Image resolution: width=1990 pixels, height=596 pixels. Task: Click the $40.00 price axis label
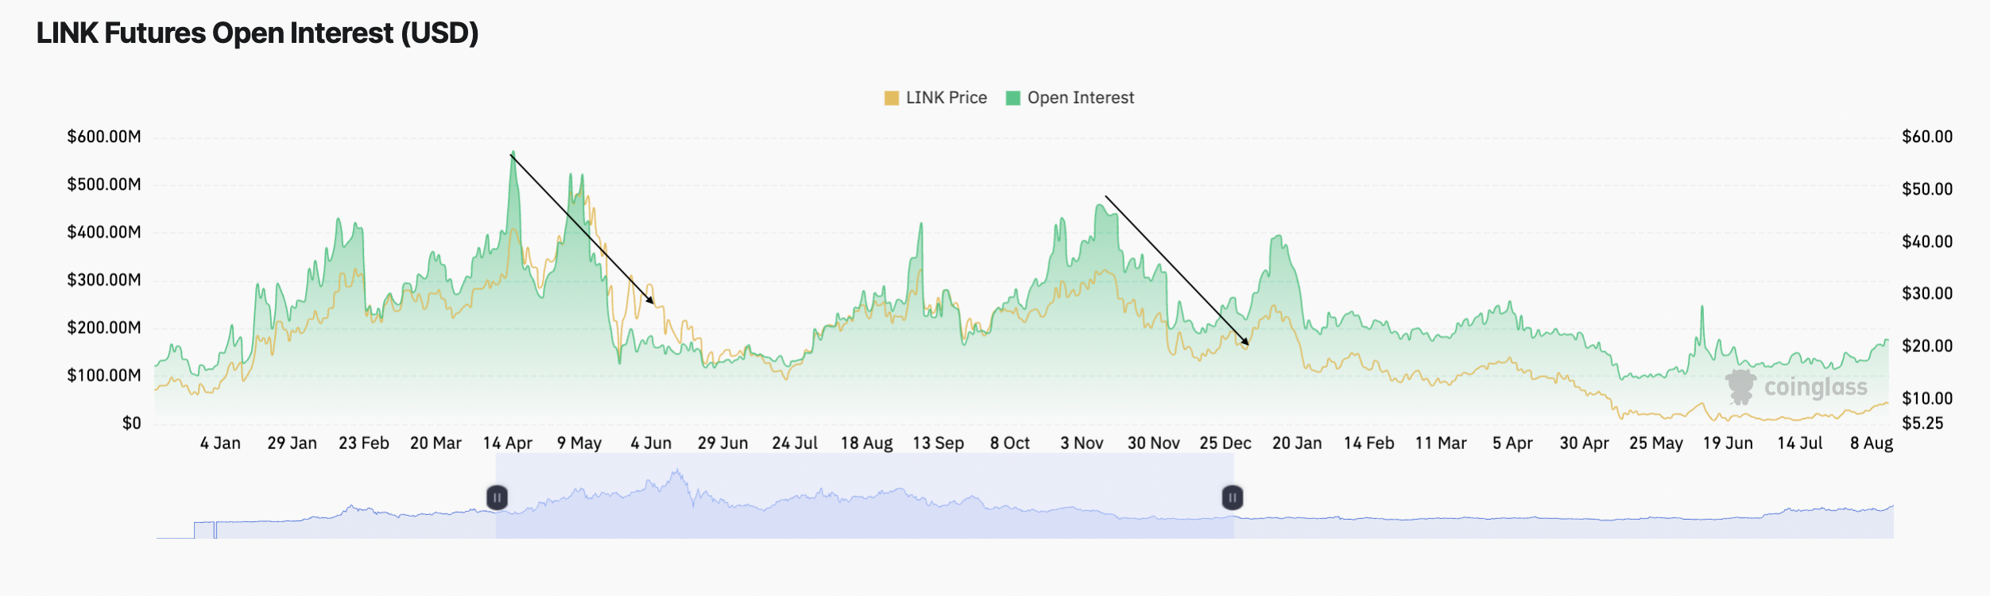(x=1927, y=242)
